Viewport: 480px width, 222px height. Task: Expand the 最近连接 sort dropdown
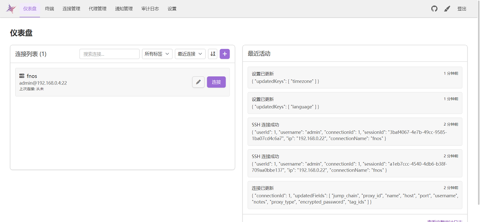click(190, 54)
